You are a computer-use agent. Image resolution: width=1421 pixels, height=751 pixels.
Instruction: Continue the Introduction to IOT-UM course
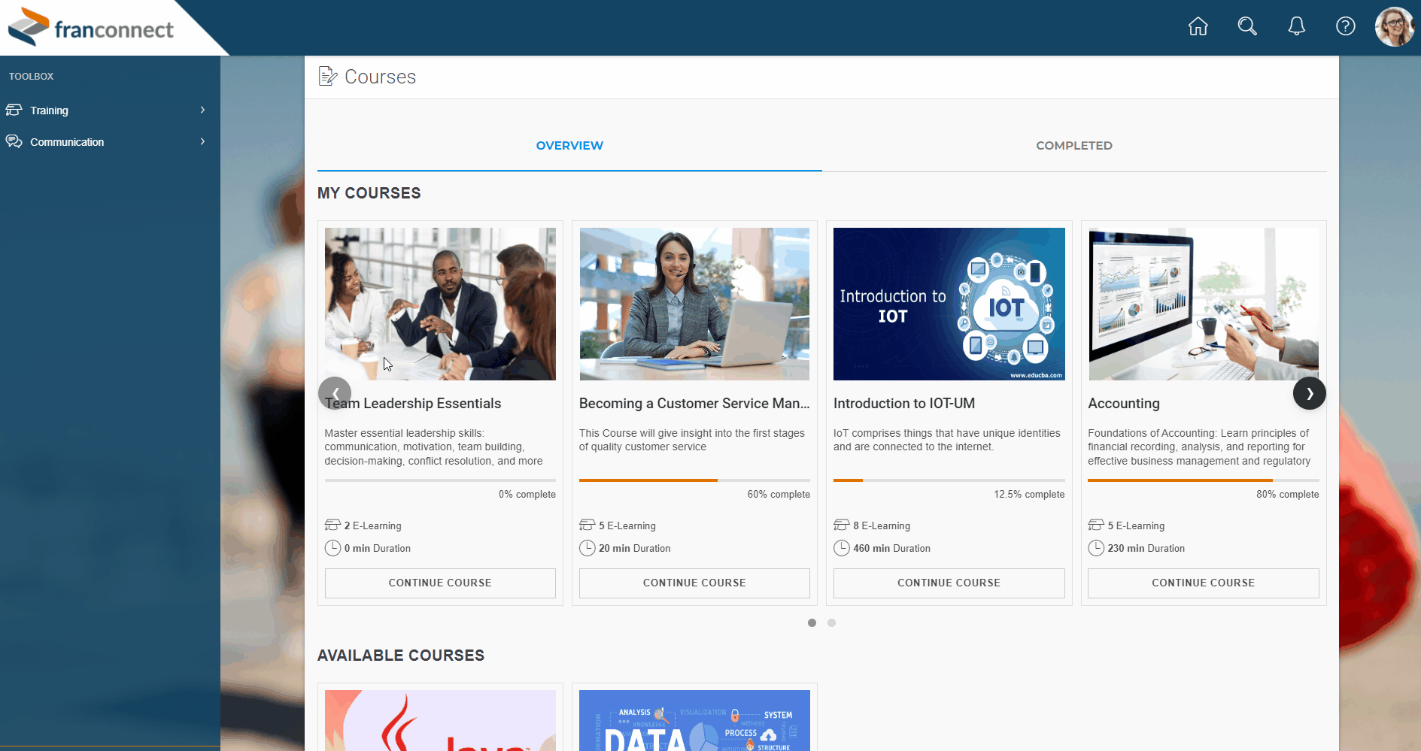[949, 583]
